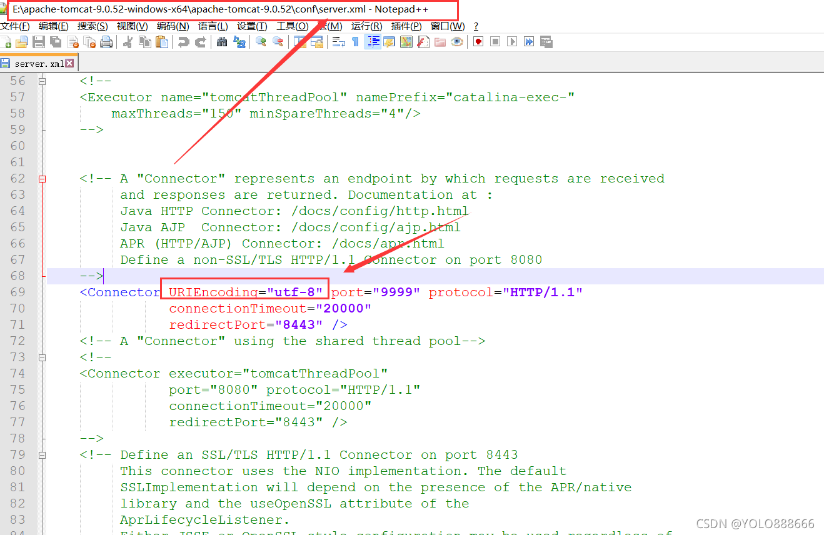Click the Undo arrow icon
The height and width of the screenshot is (535, 824).
click(184, 42)
